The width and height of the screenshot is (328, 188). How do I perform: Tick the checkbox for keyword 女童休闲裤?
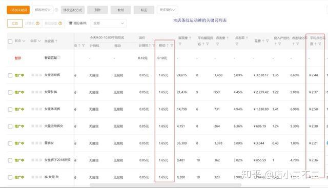click(10, 110)
